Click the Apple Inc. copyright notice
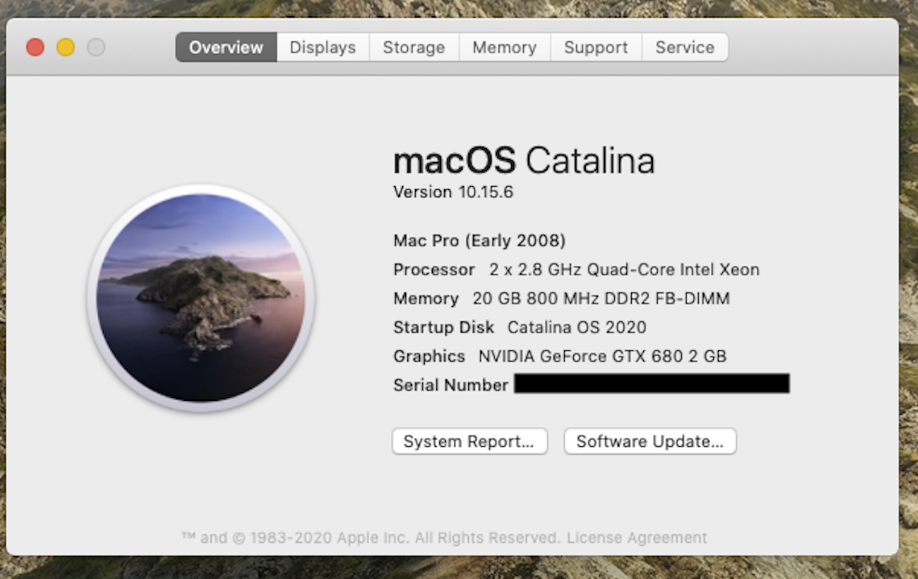 coord(372,537)
